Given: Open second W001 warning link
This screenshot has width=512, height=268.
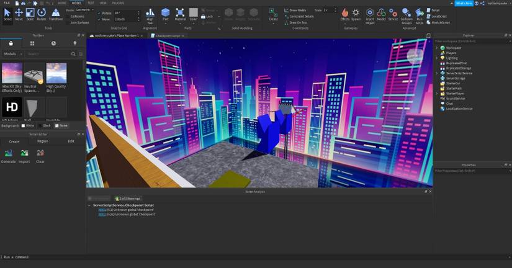Looking at the screenshot, I should (102, 215).
